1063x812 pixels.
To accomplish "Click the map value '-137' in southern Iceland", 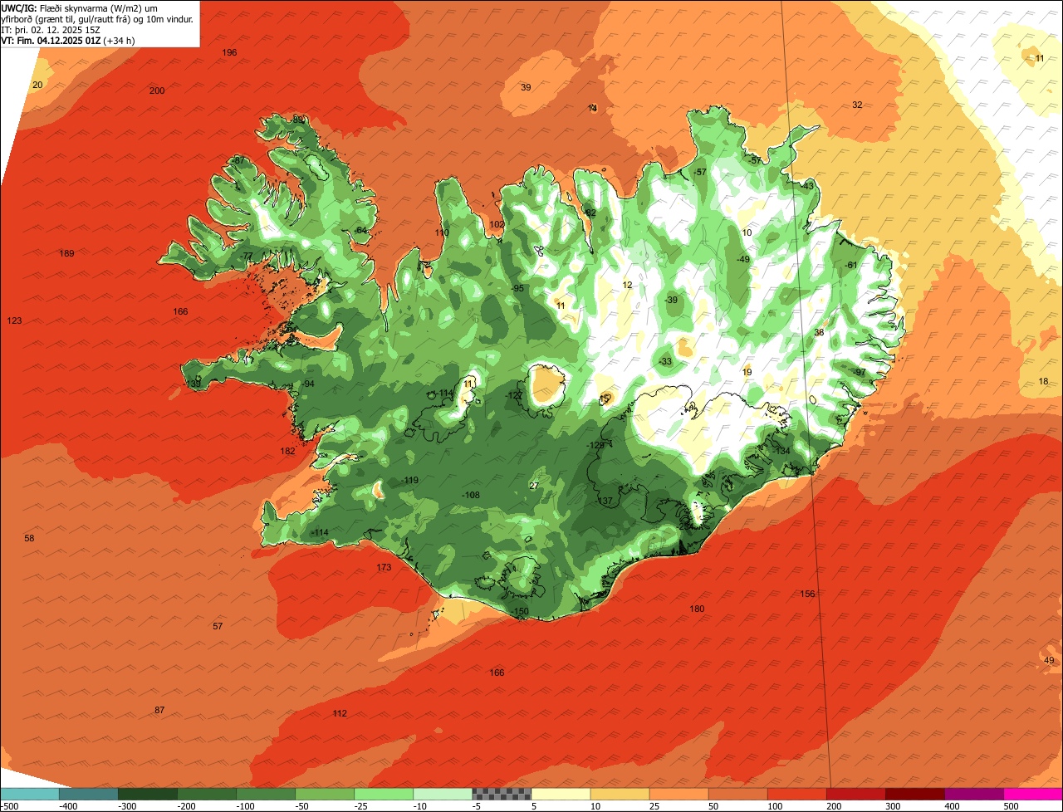I will point(604,501).
